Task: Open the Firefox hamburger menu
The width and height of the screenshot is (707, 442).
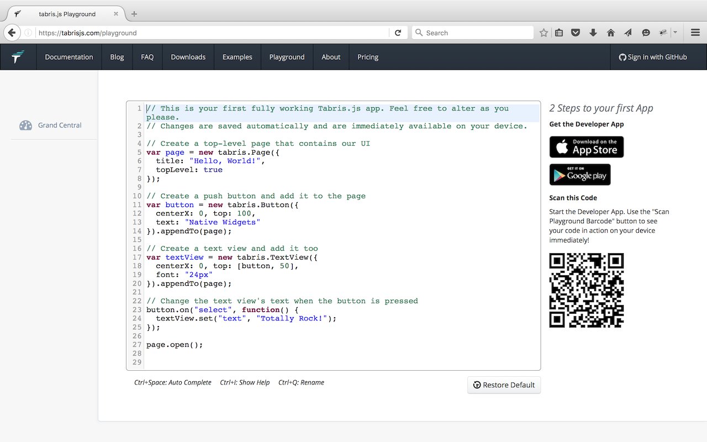Action: coord(695,33)
